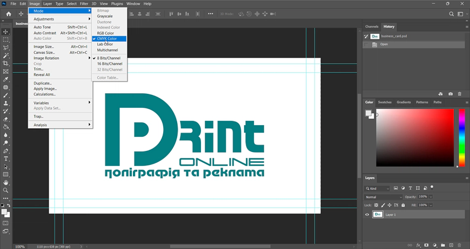Screen dimensions: 470x249
Task: Select the Pen tool
Action: (5, 151)
